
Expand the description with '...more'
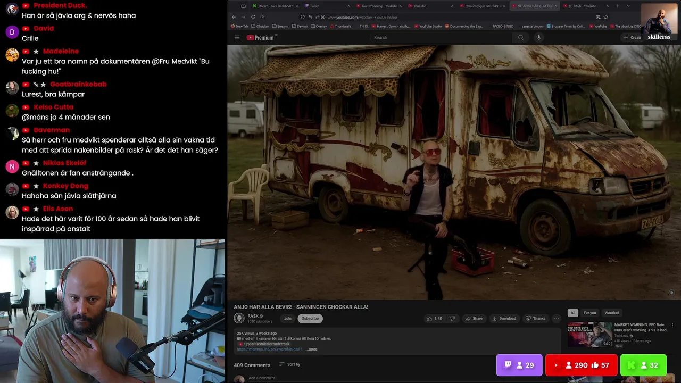(x=312, y=349)
